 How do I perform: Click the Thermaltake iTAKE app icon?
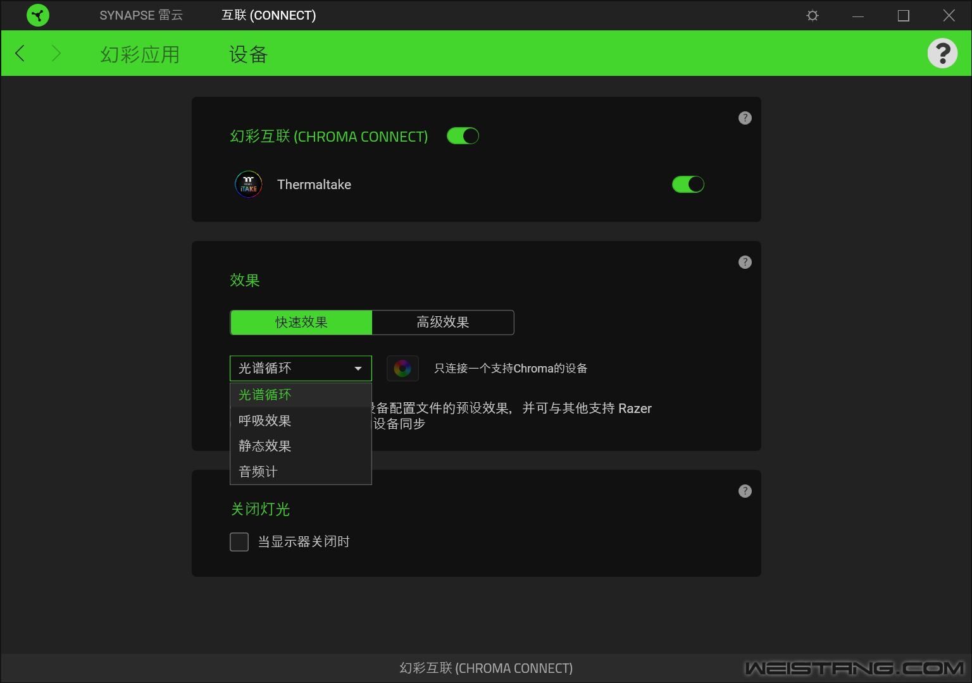tap(249, 185)
